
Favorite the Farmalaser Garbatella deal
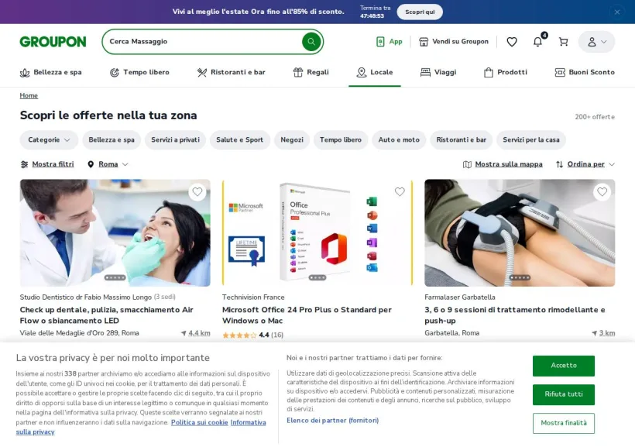tap(602, 191)
